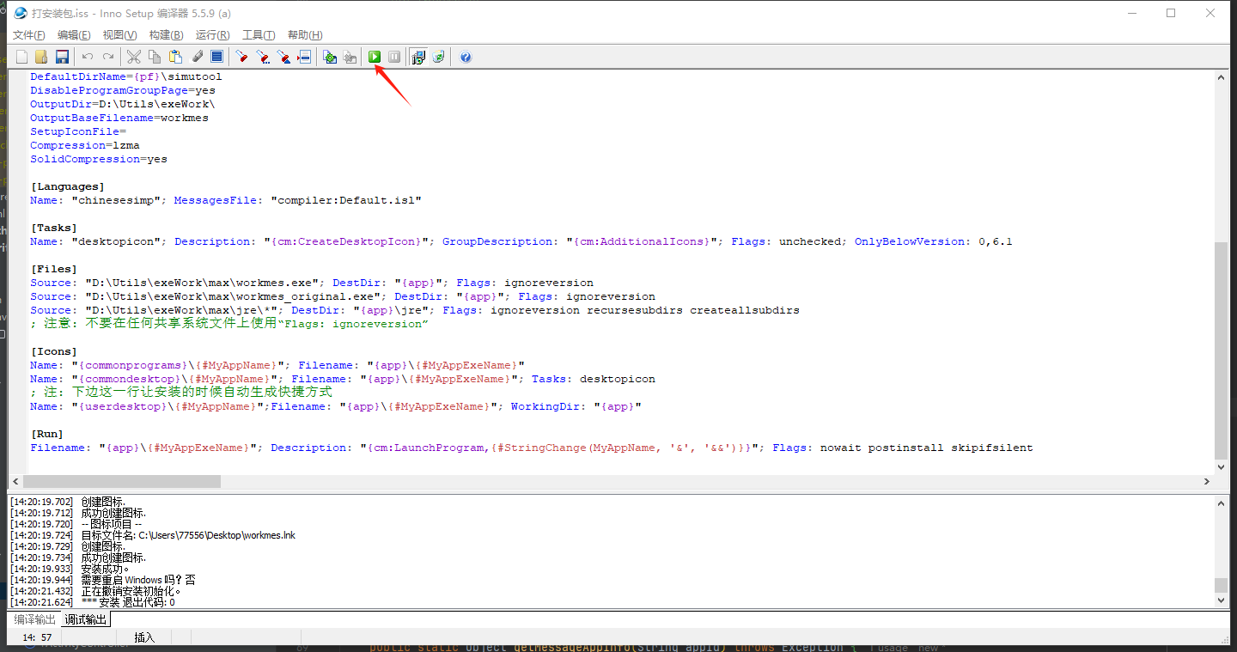
Task: Open a script with the folder icon
Action: 41,57
